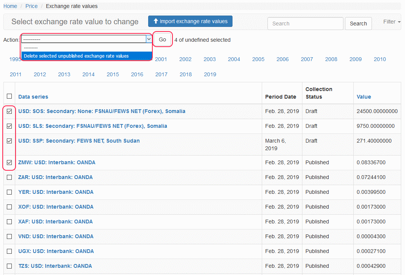Open USD: SSP South Sudan data series
The width and height of the screenshot is (405, 275).
tap(79, 141)
